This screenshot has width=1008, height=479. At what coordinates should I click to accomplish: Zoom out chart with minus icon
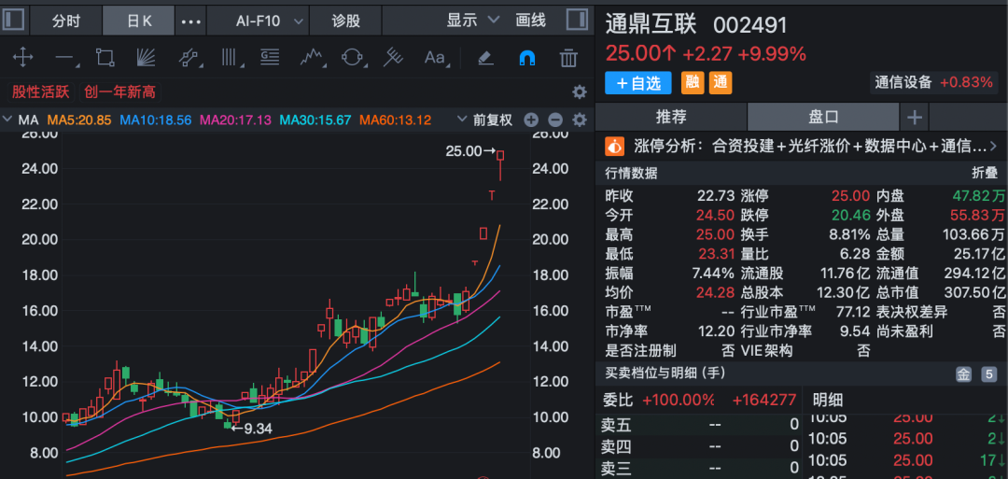tap(555, 120)
